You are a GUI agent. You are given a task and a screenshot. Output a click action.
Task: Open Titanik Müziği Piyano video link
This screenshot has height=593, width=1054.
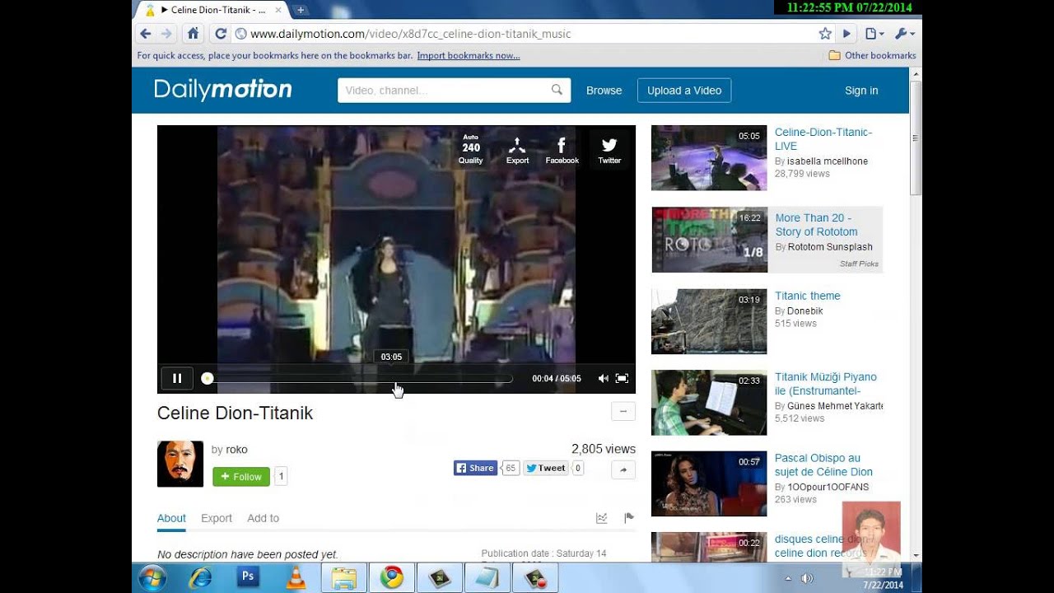point(826,384)
